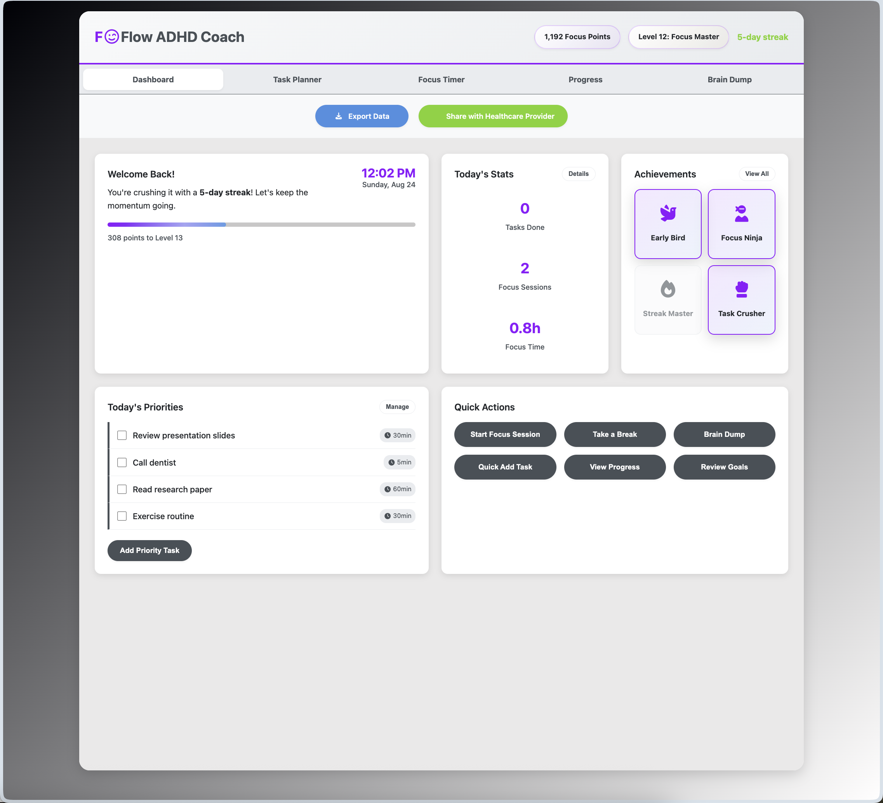
Task: Click the download icon on Export Data
Action: tap(339, 116)
